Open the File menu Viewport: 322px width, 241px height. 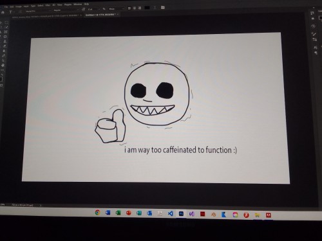pyautogui.click(x=6, y=7)
